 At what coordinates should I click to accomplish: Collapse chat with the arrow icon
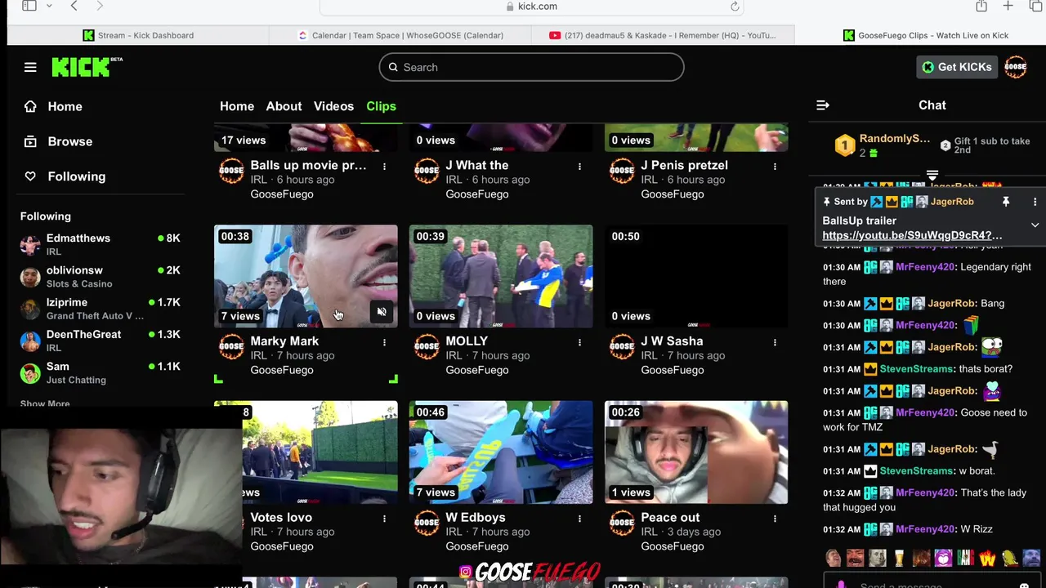[823, 105]
